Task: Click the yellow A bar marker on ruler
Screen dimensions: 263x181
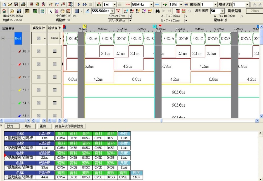Action: point(85,26)
